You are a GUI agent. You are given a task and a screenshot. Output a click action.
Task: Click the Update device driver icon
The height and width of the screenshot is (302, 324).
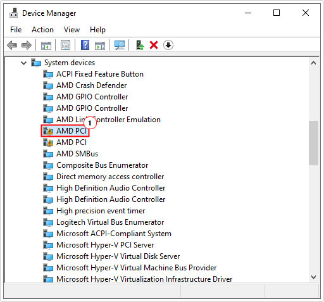140,45
